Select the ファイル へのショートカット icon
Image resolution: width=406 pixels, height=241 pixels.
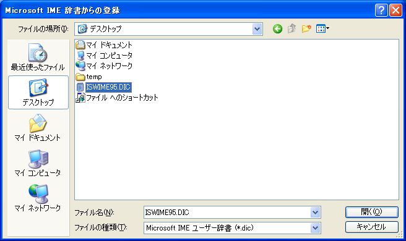coord(80,98)
